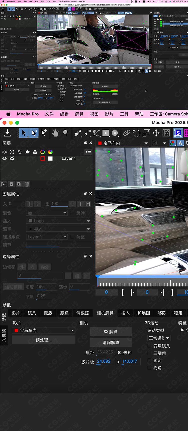Viewport: 188px width, 431px height.
Task: Open the 工具 menu in enlarged menu bar
Action: (x=124, y=114)
